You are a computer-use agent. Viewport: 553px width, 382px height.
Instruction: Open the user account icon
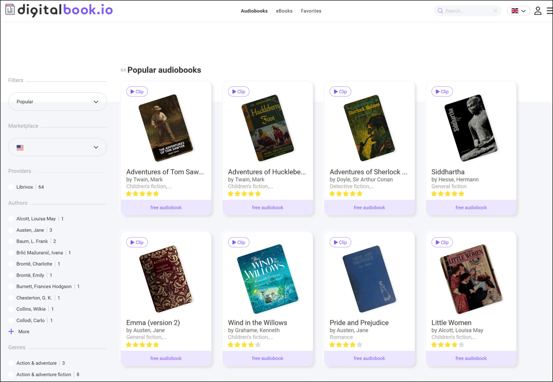(x=538, y=11)
